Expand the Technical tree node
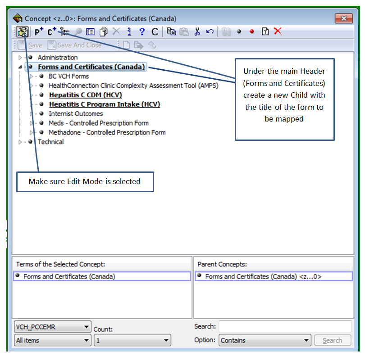 20,142
